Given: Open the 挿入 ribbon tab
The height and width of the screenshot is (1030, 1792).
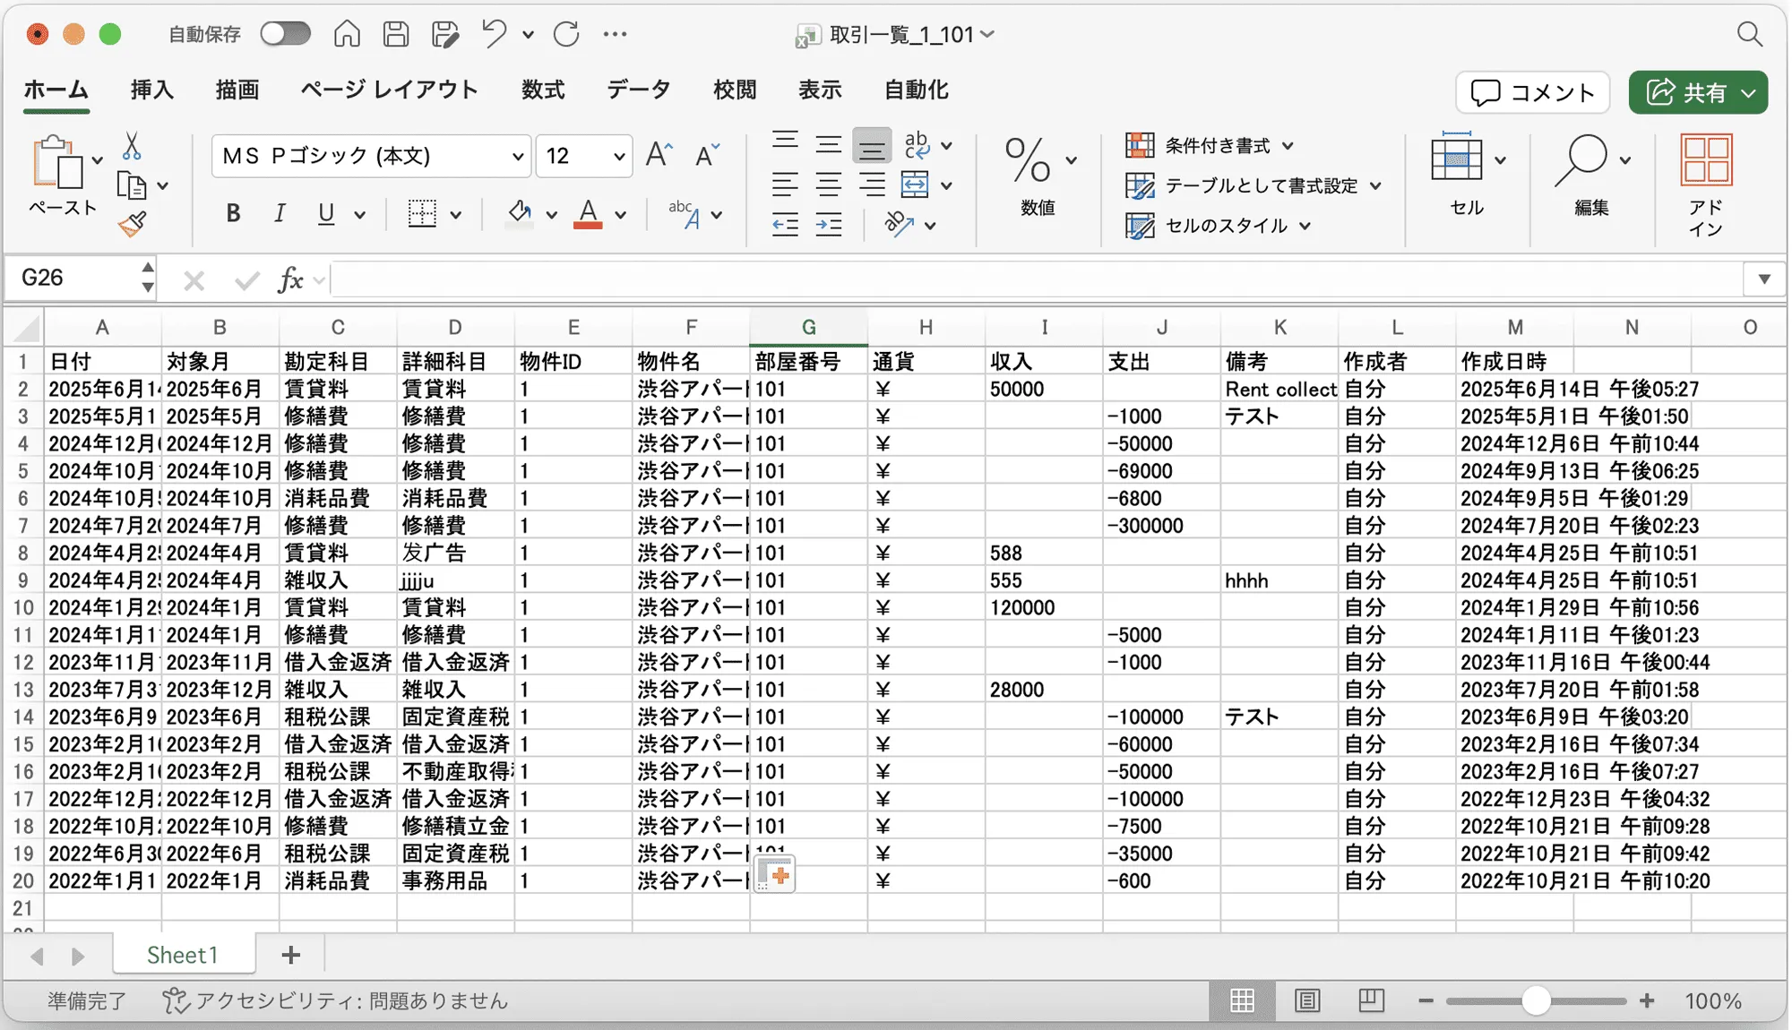Looking at the screenshot, I should [x=151, y=90].
